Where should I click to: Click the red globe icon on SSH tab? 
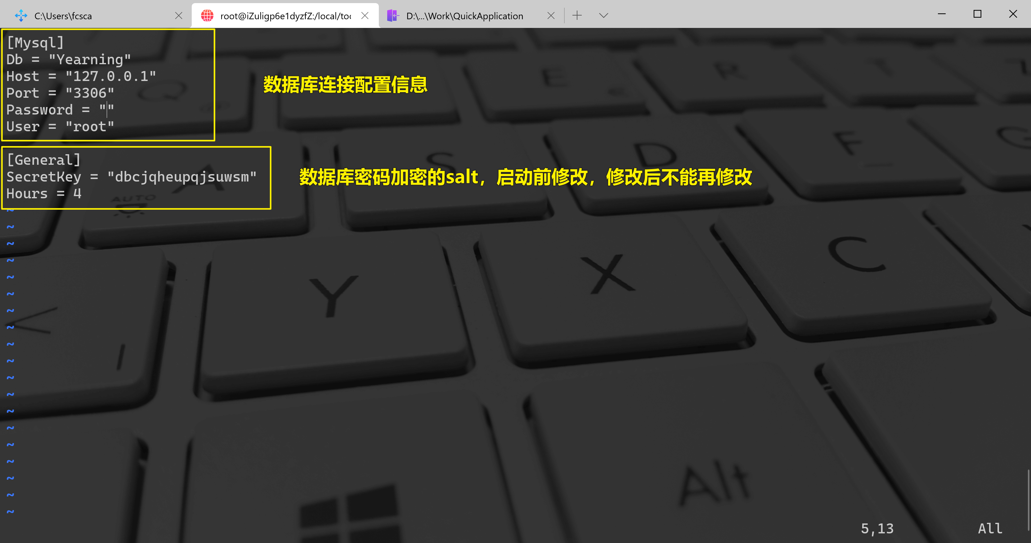tap(207, 16)
